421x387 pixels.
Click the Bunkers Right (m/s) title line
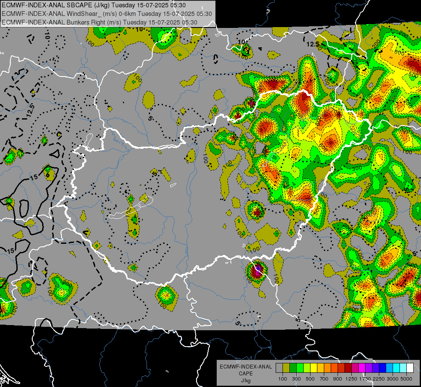[99, 22]
